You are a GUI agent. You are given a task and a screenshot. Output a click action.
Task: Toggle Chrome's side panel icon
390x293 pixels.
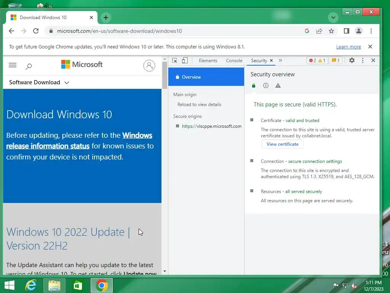[x=347, y=31]
